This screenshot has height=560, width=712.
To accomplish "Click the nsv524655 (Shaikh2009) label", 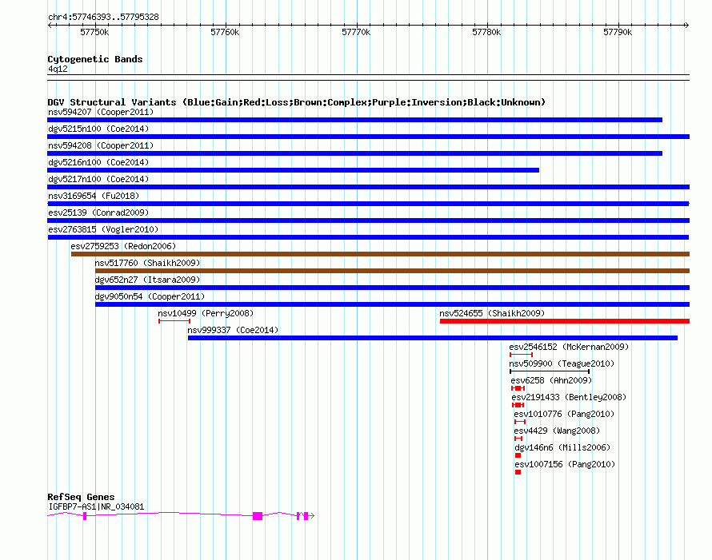I will (492, 313).
